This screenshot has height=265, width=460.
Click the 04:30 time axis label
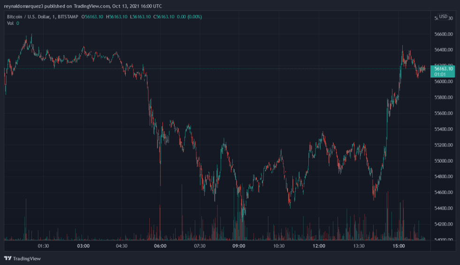[x=122, y=246]
